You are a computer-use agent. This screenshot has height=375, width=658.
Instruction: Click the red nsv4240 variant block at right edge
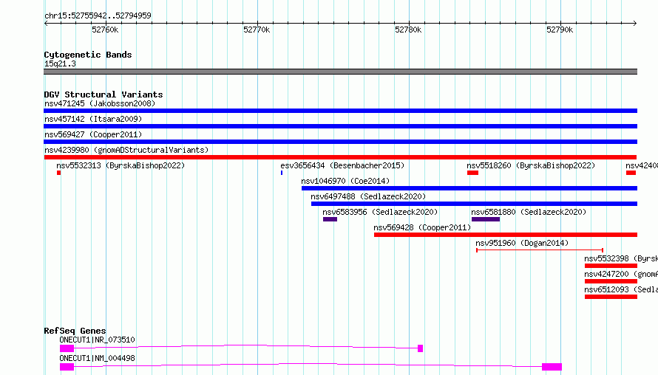coord(631,173)
